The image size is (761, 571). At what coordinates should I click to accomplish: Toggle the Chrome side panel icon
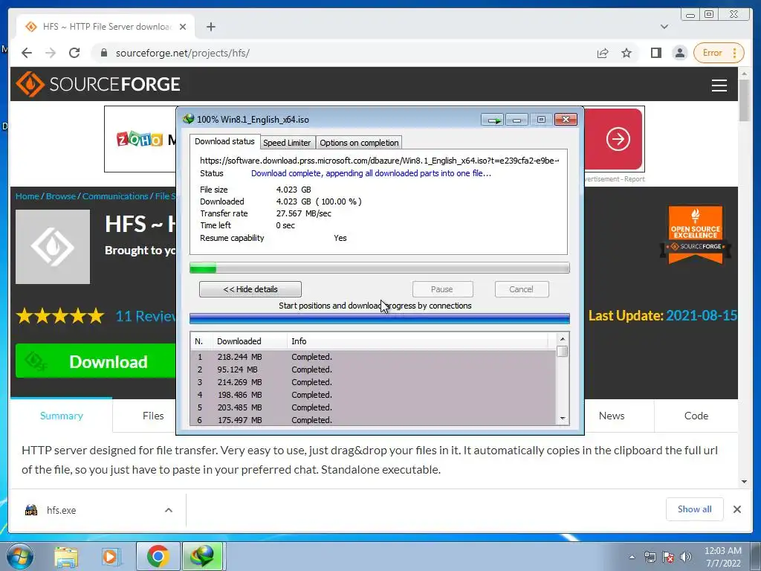[x=655, y=53]
